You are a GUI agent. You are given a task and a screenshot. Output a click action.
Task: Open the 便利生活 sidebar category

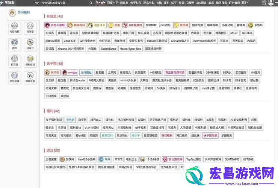click(30, 61)
